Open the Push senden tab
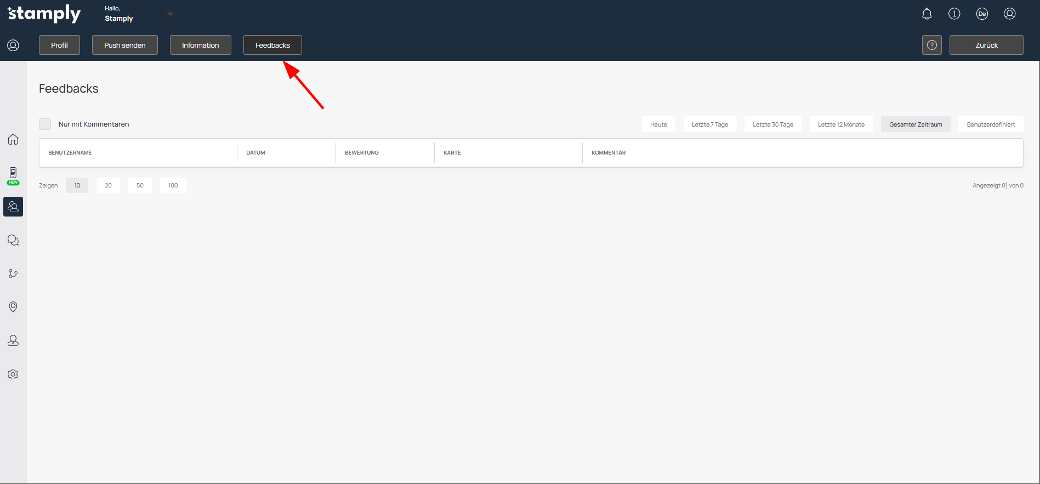The image size is (1040, 484). (124, 45)
